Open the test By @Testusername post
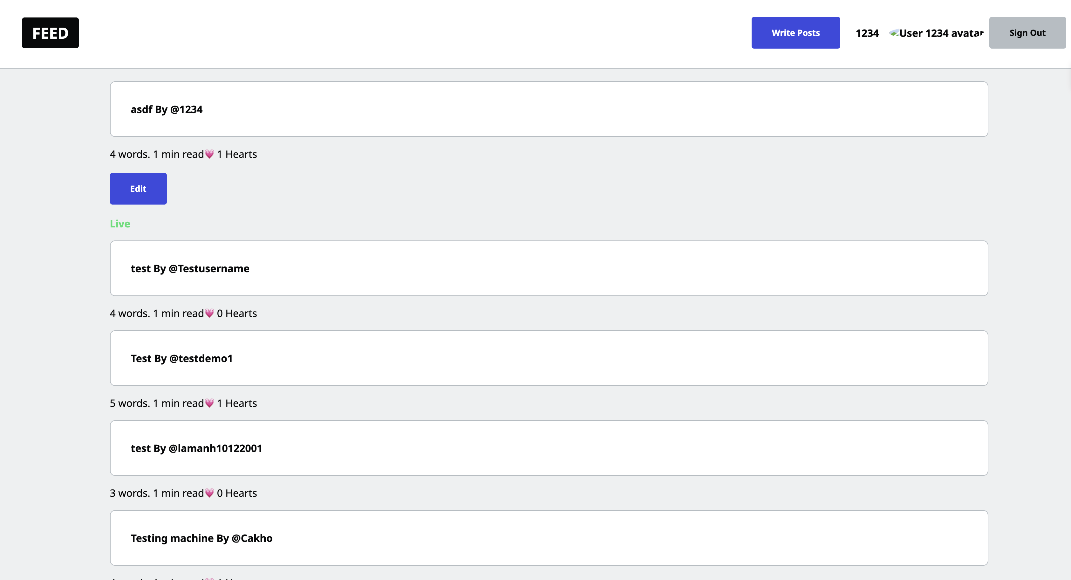The width and height of the screenshot is (1071, 580). point(190,268)
